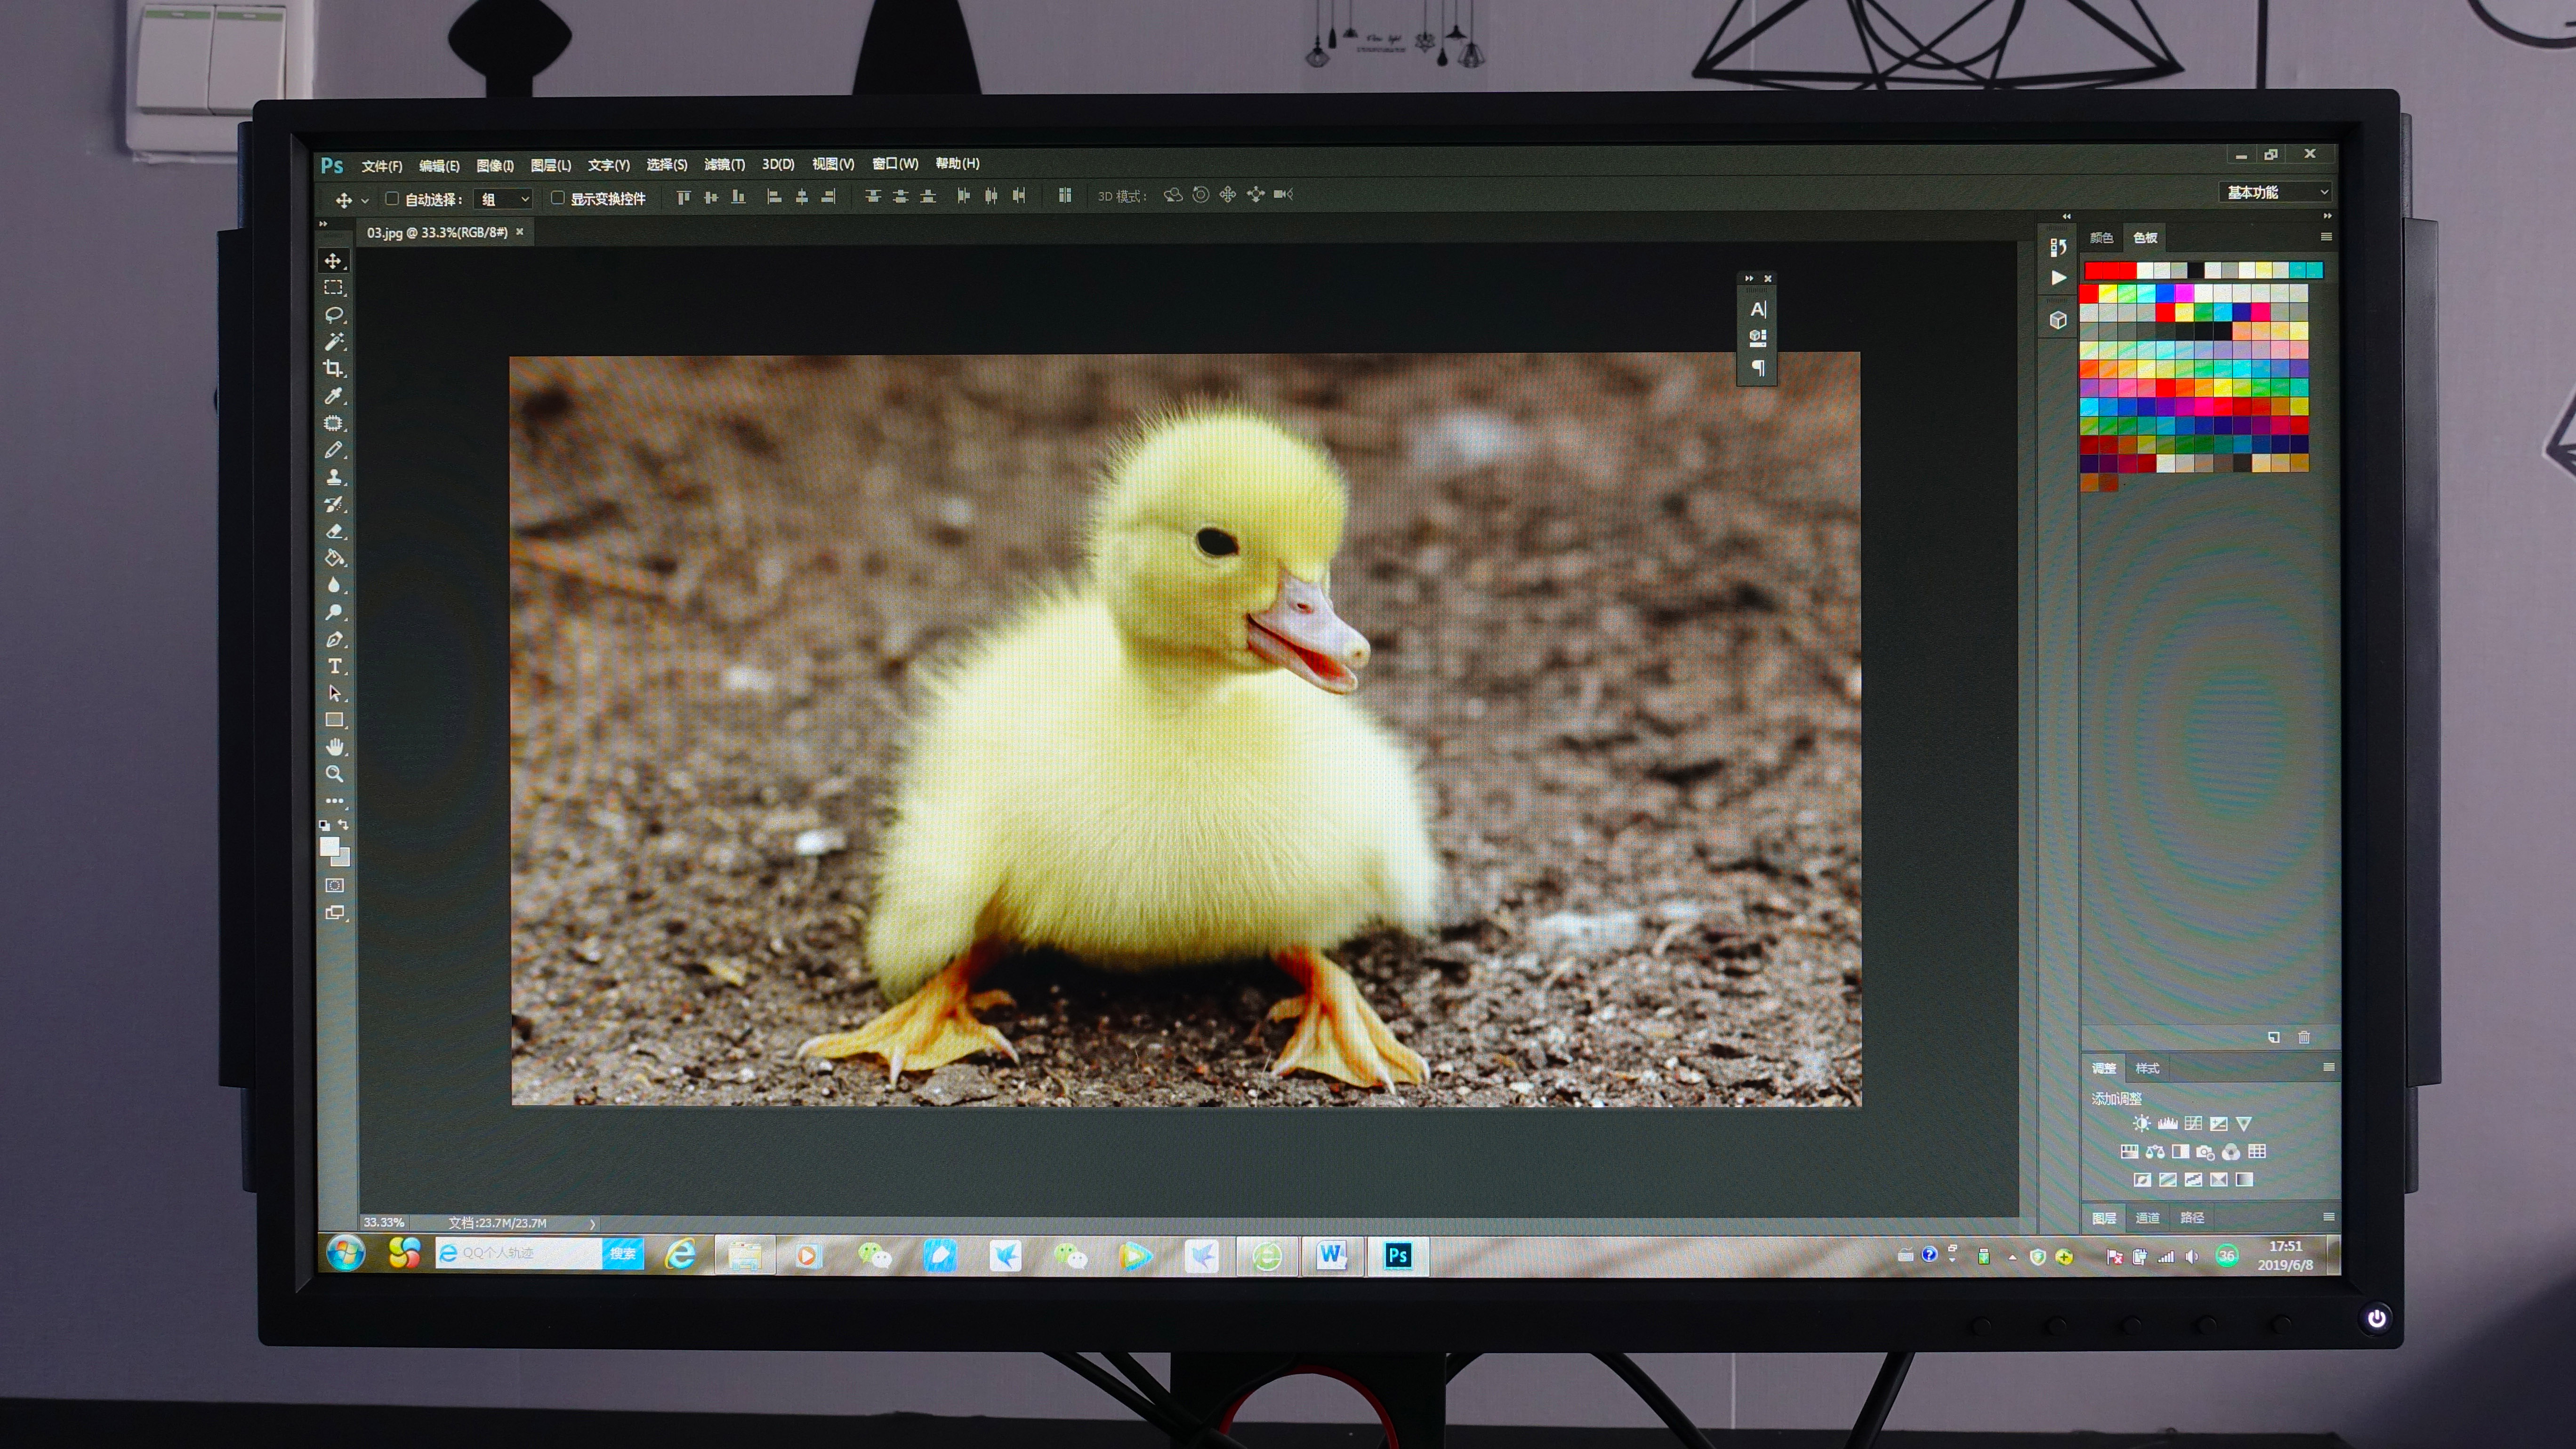
Task: Switch to the 路径 tab
Action: (x=2192, y=1217)
